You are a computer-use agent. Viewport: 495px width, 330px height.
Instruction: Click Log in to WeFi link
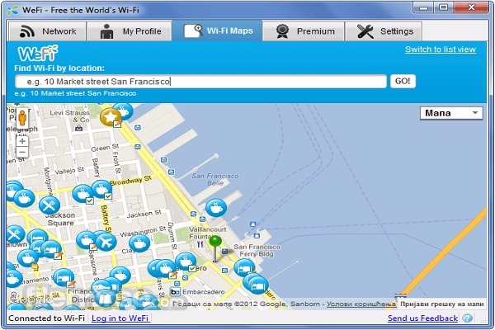[x=120, y=318]
